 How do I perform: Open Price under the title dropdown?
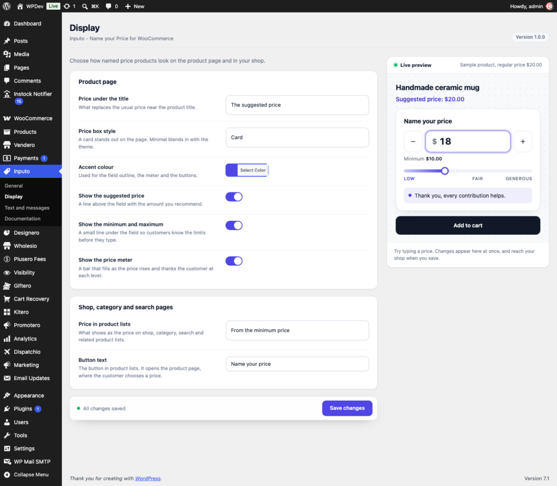pos(298,105)
